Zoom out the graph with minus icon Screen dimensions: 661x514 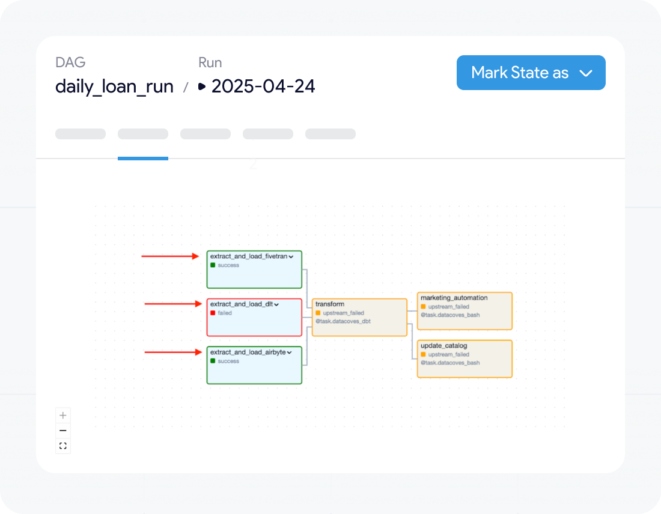[x=63, y=431]
